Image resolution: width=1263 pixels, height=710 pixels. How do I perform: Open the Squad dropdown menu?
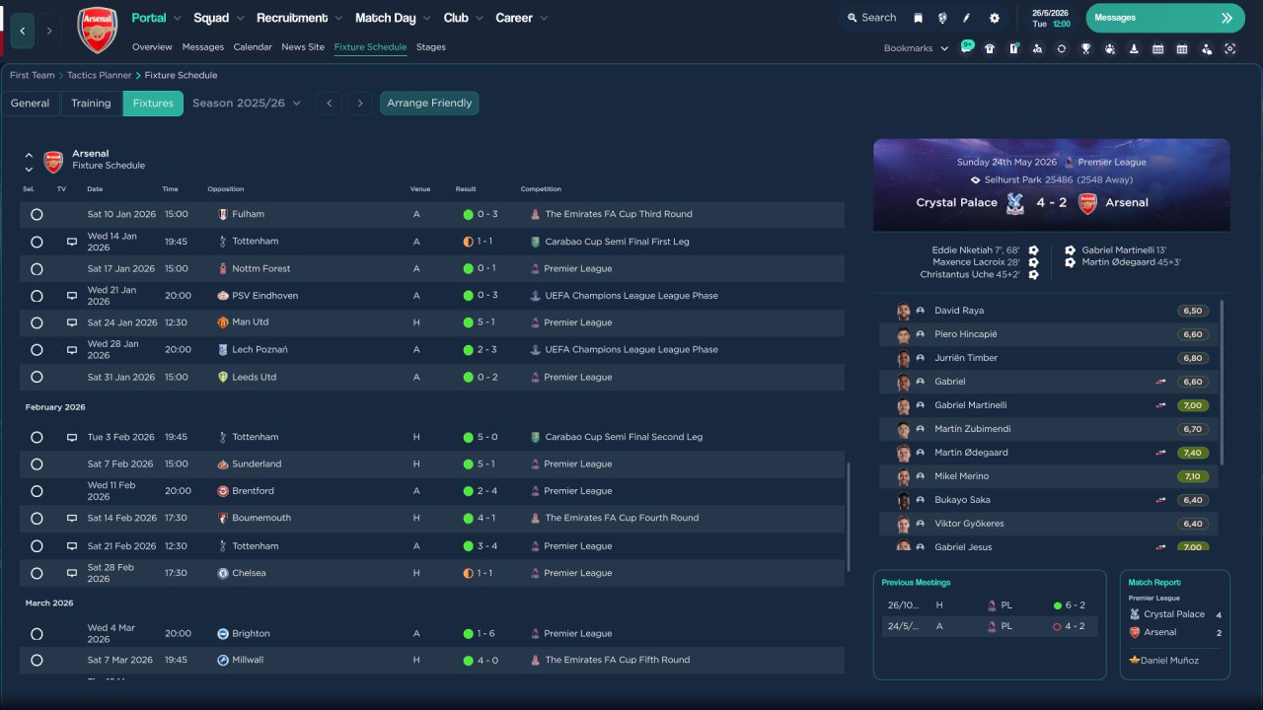[x=219, y=18]
